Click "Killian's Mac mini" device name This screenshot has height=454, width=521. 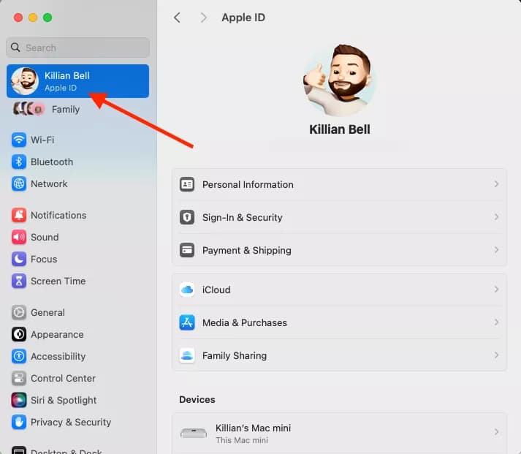tap(253, 428)
